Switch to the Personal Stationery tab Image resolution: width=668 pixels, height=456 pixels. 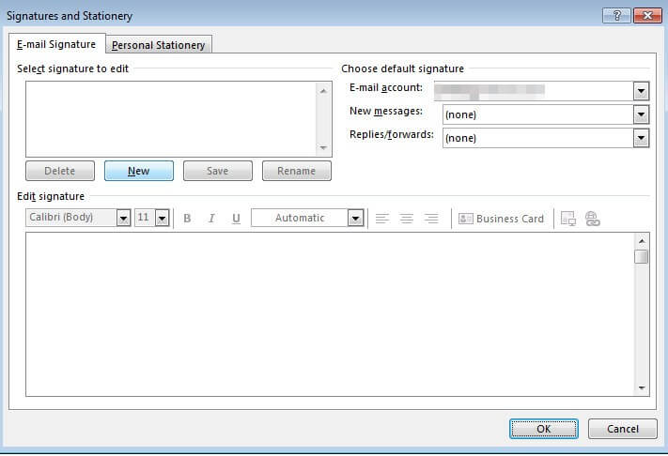(158, 45)
